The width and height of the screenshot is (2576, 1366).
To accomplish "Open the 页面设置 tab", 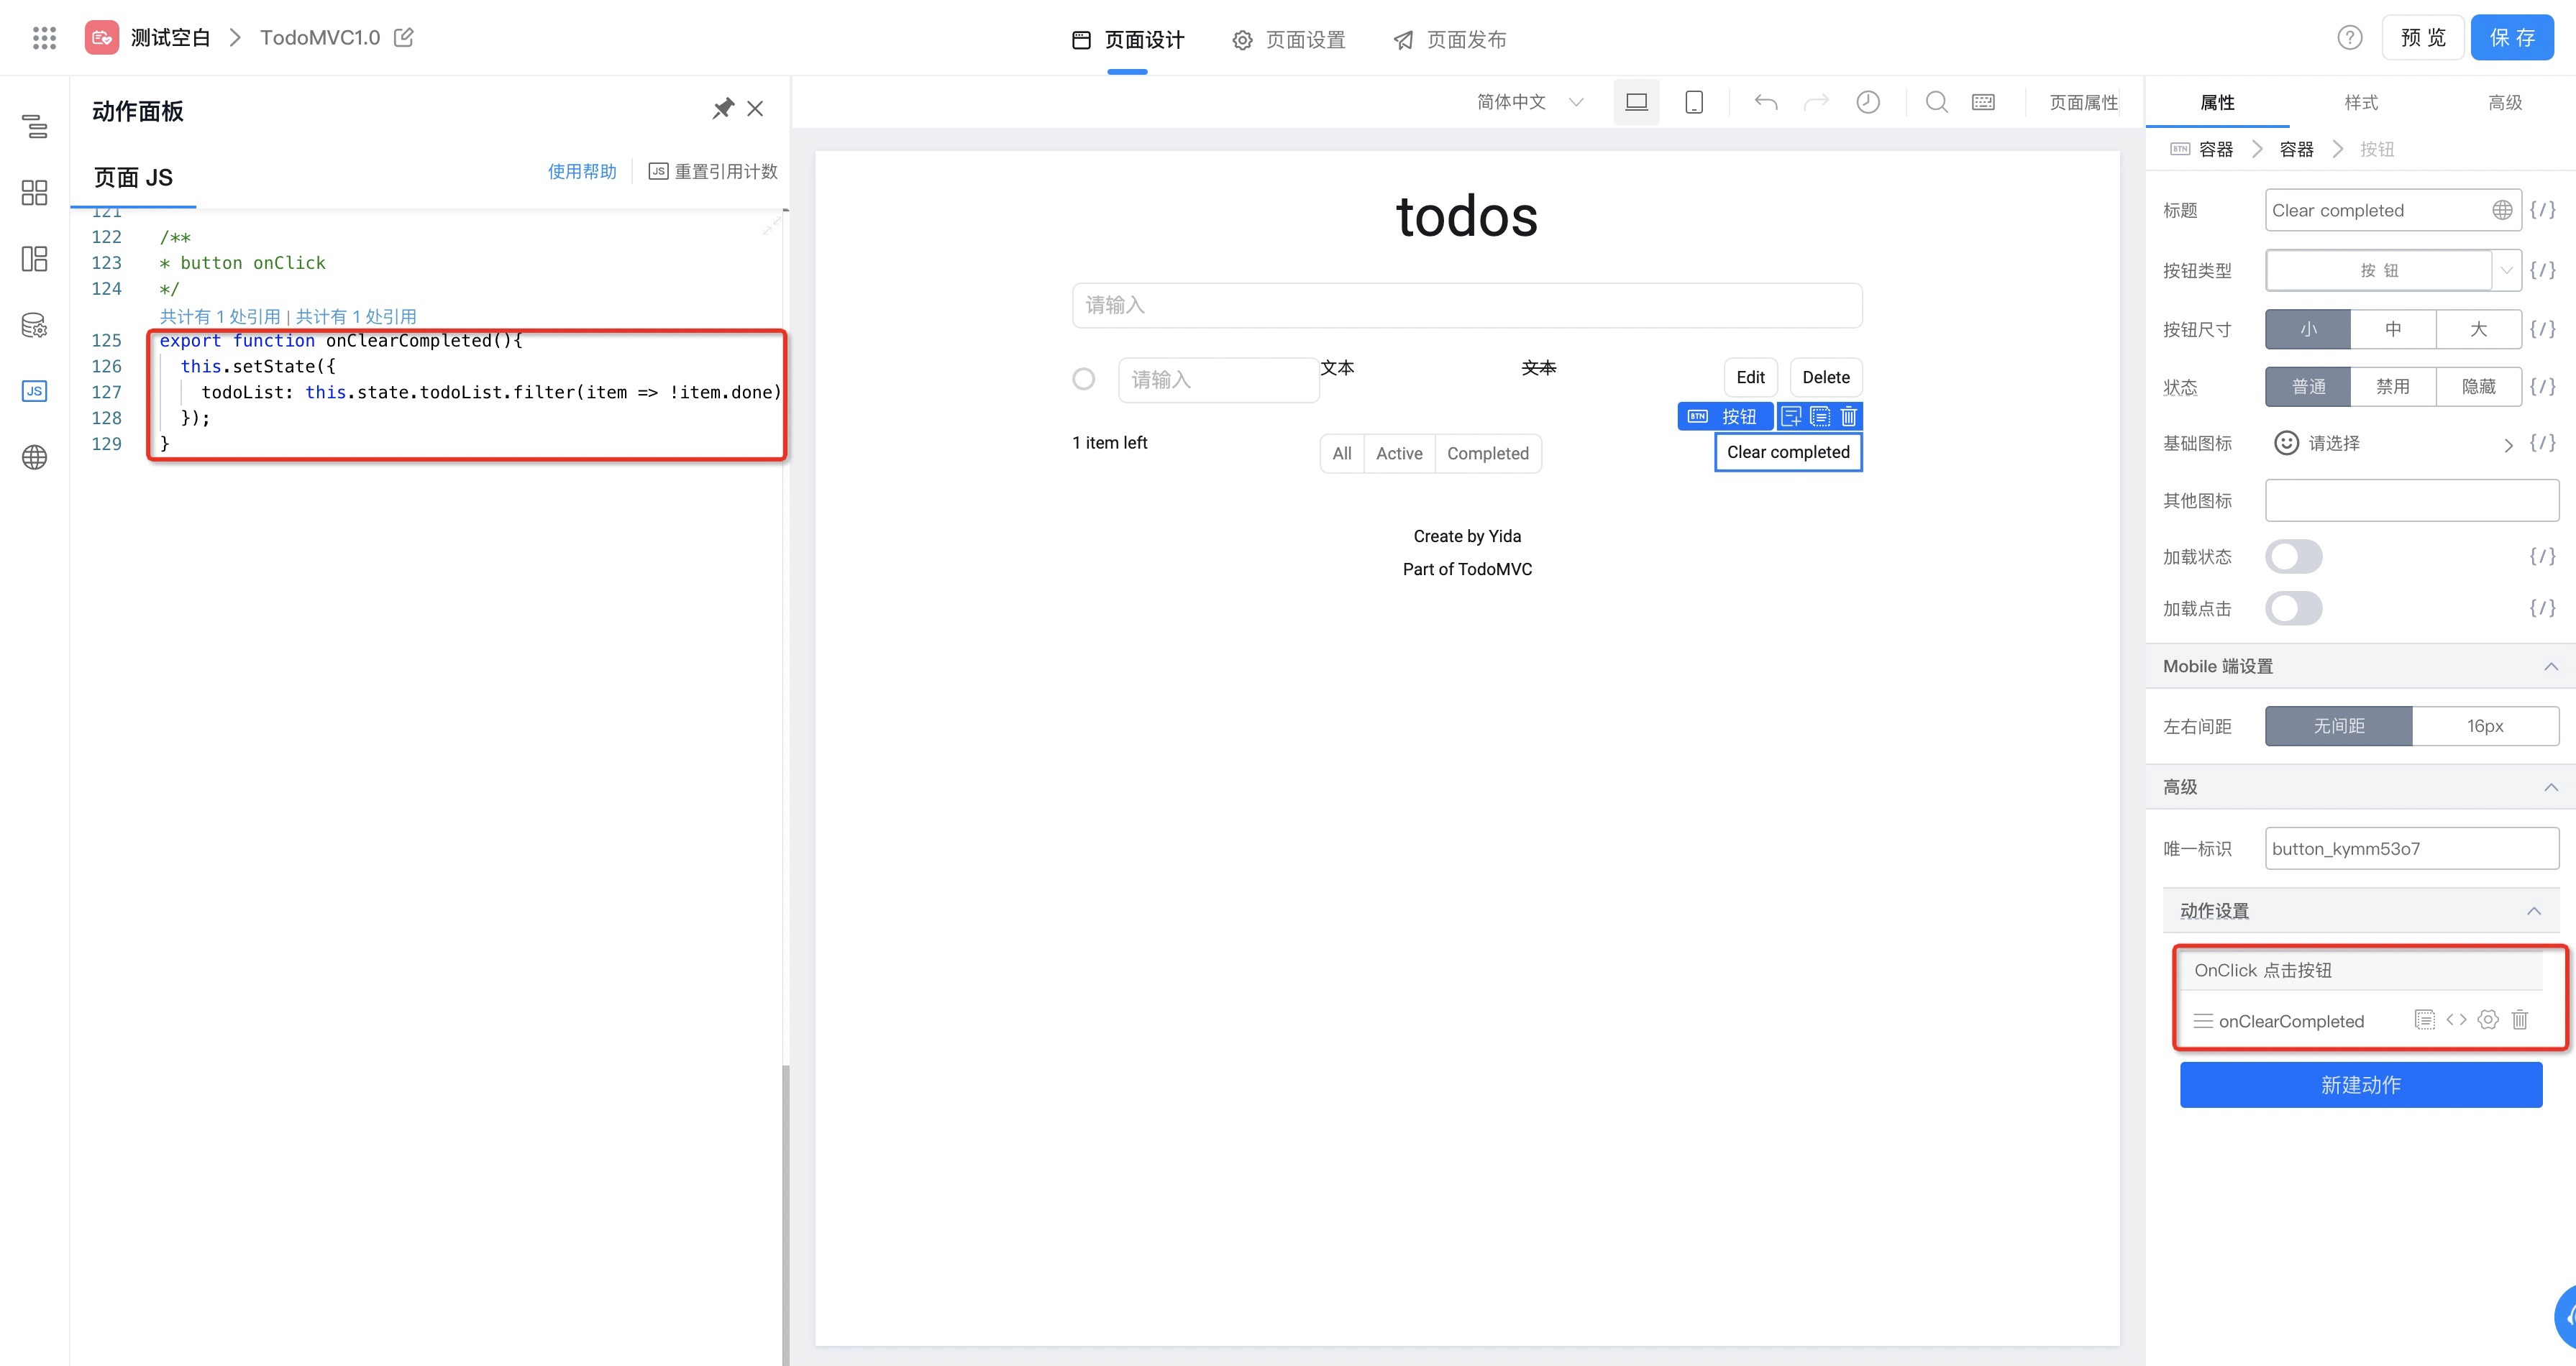I will click(x=1289, y=39).
